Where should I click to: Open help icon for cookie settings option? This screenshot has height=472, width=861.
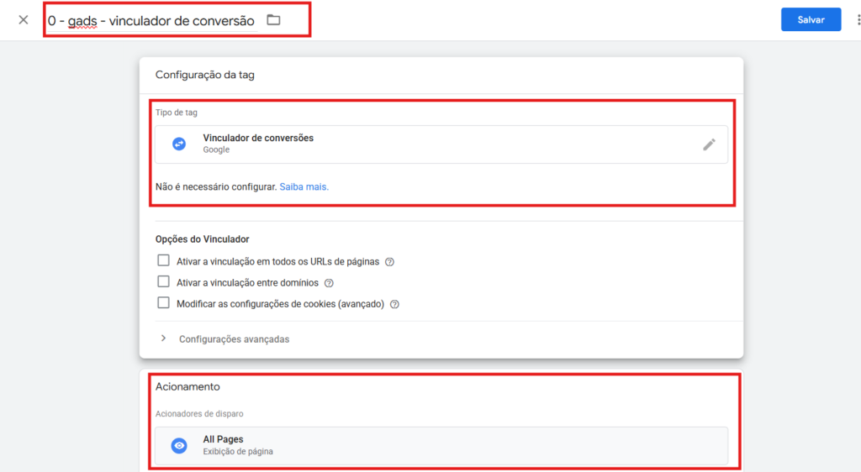(x=394, y=304)
